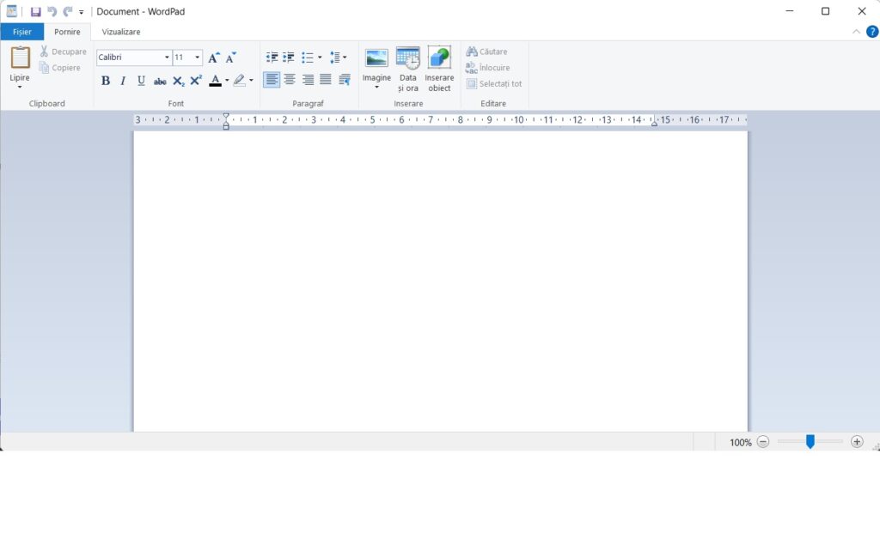
Task: Switch to the Pornire tab
Action: point(67,32)
